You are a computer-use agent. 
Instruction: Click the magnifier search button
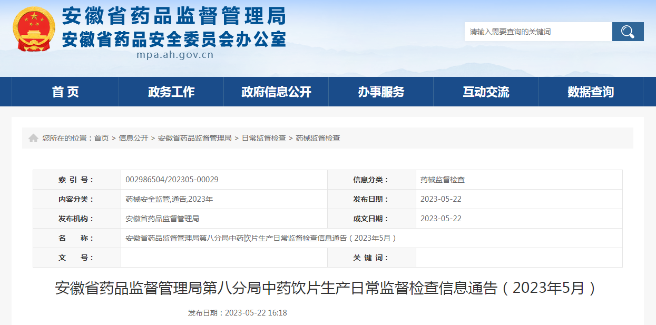(628, 32)
